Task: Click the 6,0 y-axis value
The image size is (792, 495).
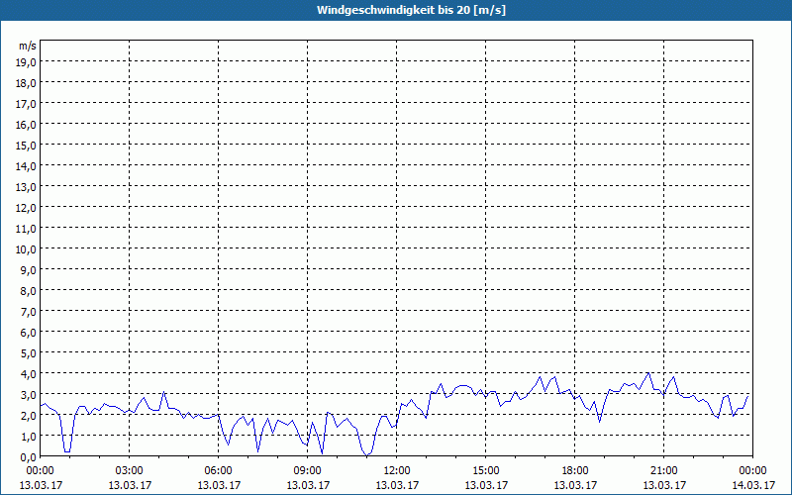Action: point(30,333)
